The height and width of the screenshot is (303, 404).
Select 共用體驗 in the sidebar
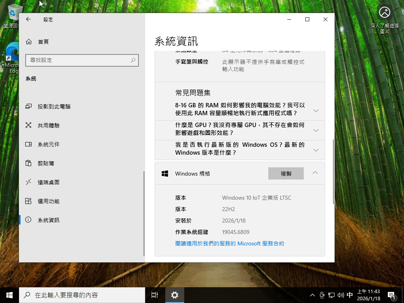[x=49, y=125]
